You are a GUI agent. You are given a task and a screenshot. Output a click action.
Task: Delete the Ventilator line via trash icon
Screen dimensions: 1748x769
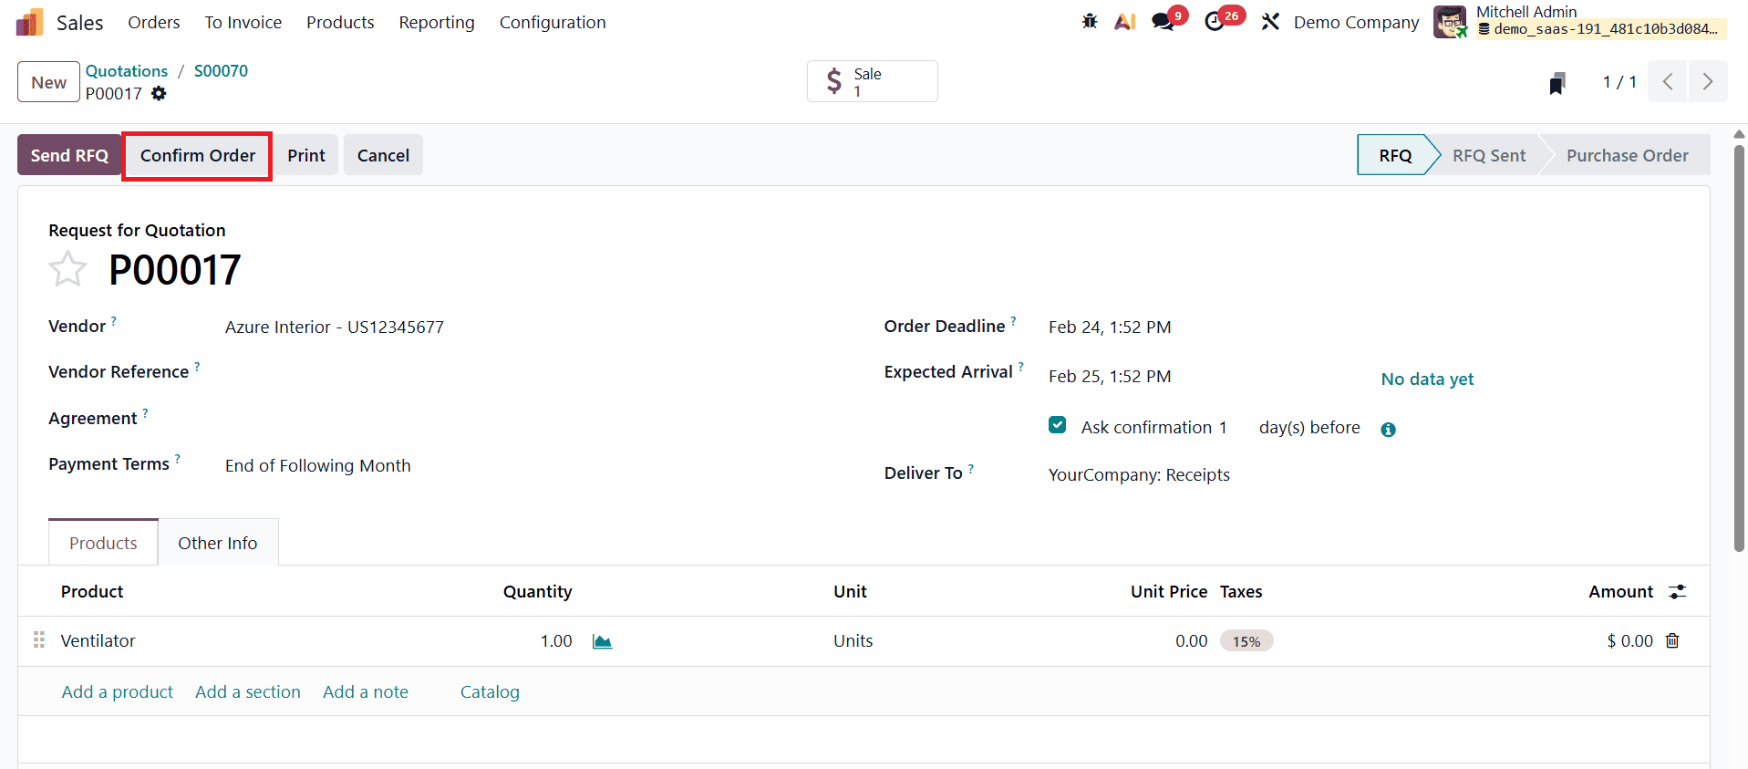(x=1671, y=640)
